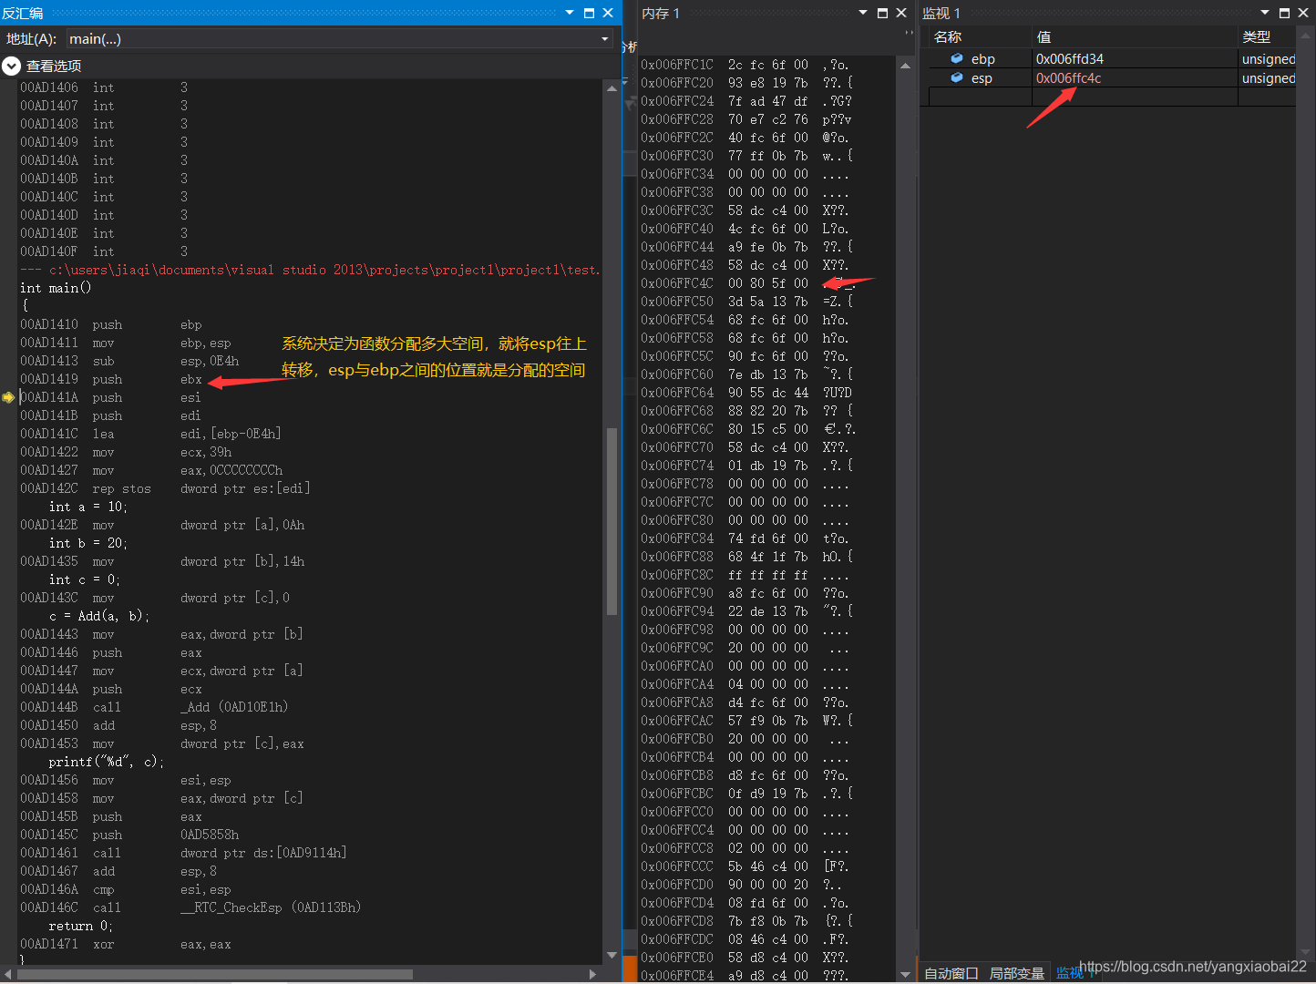Open the 地址 main(...) address combo box dropdown

click(x=604, y=39)
